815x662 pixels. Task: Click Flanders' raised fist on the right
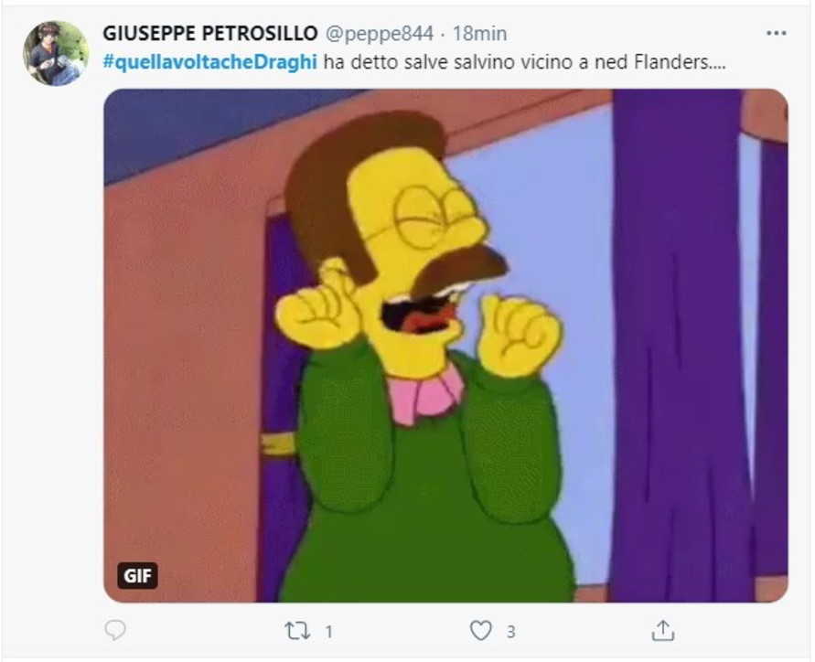520,333
